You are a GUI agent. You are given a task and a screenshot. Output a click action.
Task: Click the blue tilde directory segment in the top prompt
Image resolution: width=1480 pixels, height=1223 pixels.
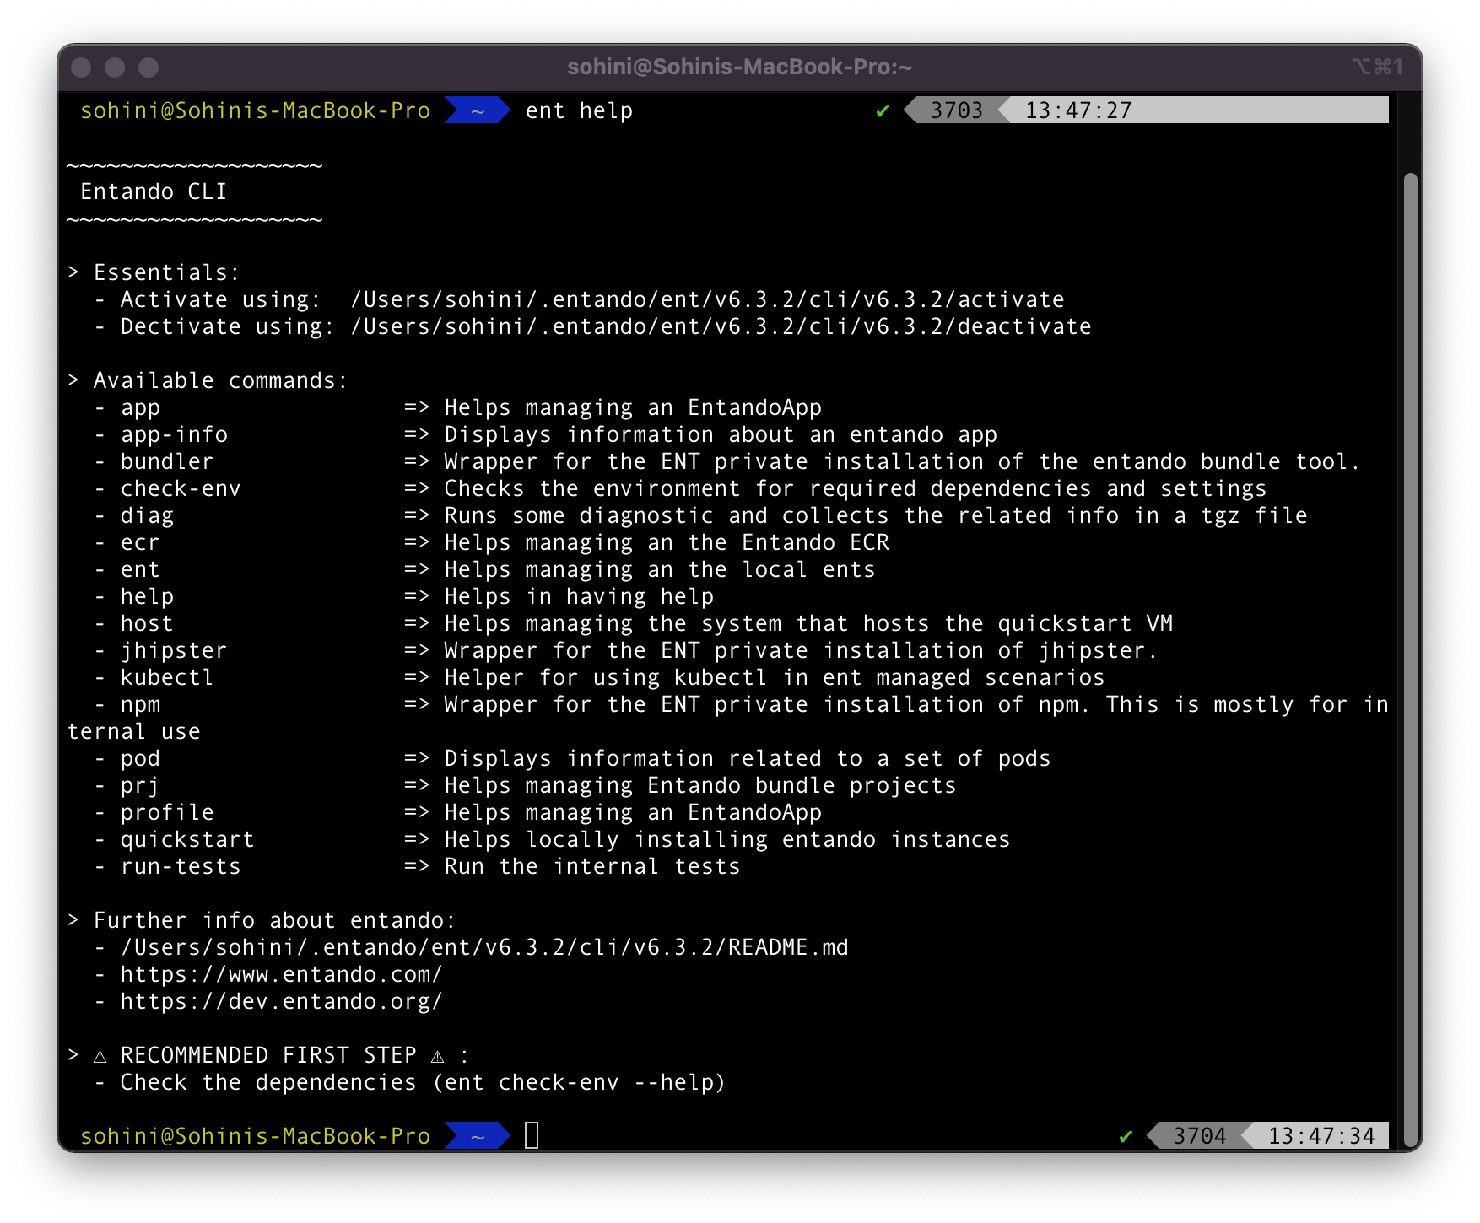477,110
